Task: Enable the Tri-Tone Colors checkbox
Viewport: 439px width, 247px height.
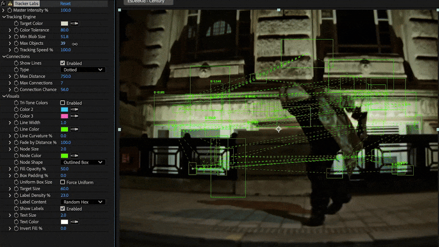Action: (x=63, y=103)
